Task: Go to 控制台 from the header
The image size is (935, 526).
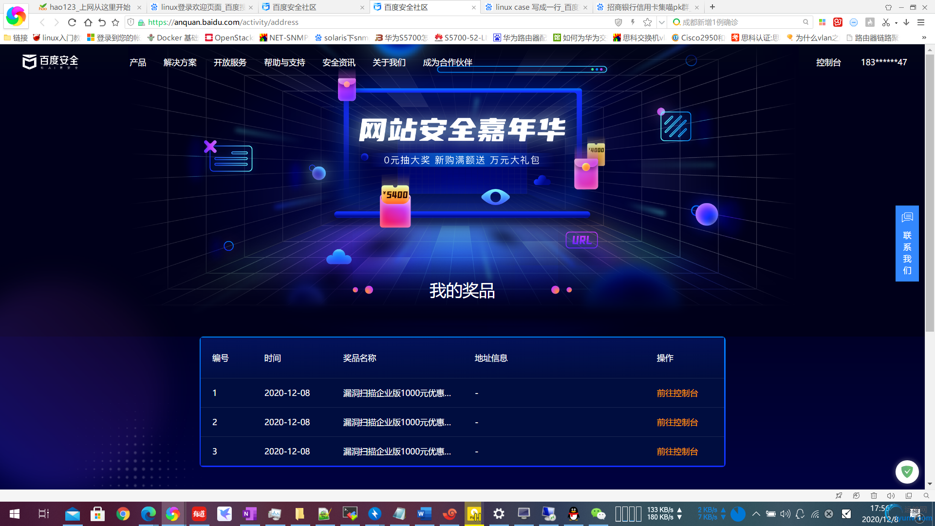Action: pyautogui.click(x=828, y=62)
